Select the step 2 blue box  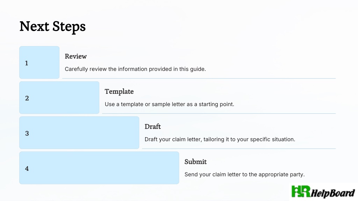[x=59, y=98]
